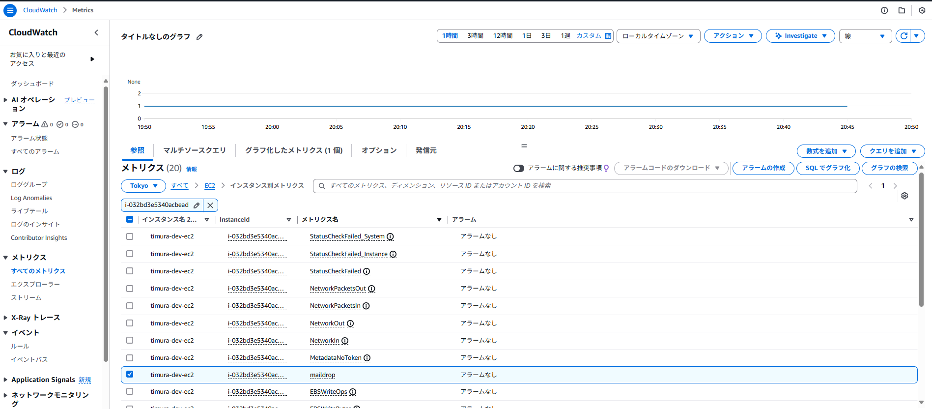Image resolution: width=932 pixels, height=409 pixels.
Task: Open the アクション dropdown
Action: coord(733,36)
